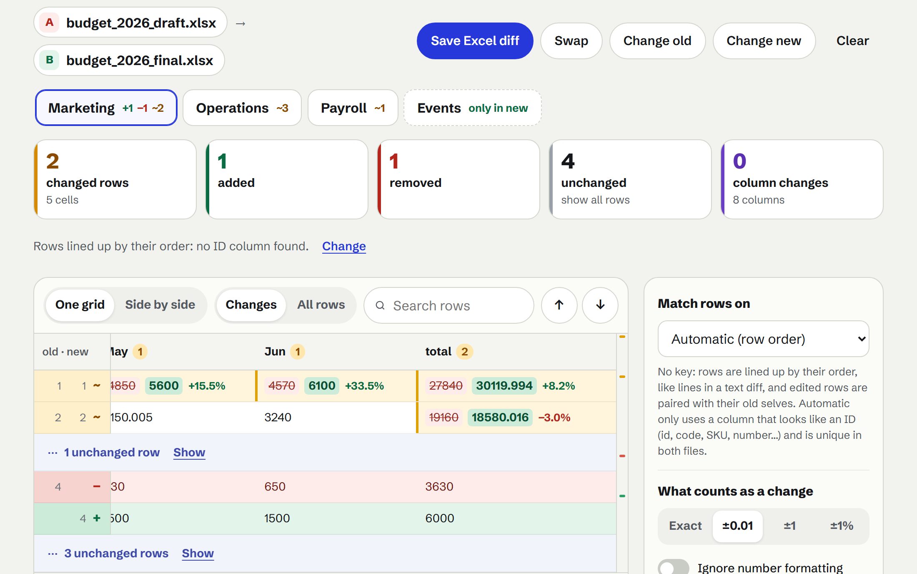Open the Events sheet tab
The image size is (917, 574).
tap(473, 108)
